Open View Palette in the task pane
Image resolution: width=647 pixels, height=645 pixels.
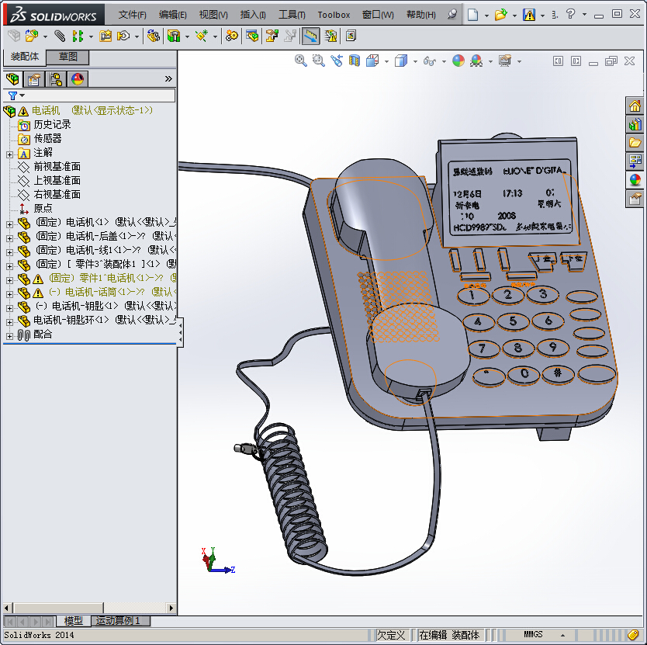coord(635,162)
